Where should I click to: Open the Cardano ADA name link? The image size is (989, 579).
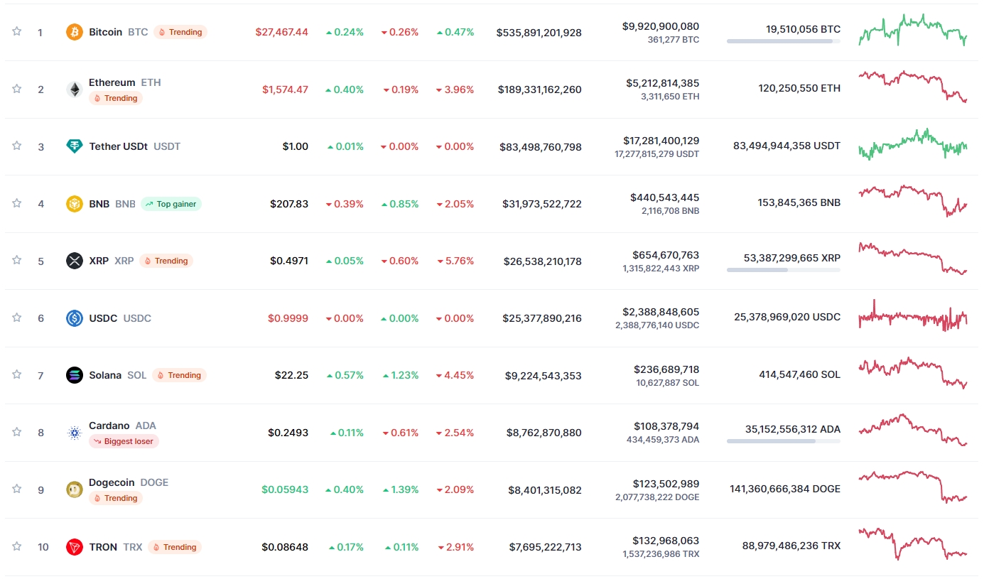[109, 426]
